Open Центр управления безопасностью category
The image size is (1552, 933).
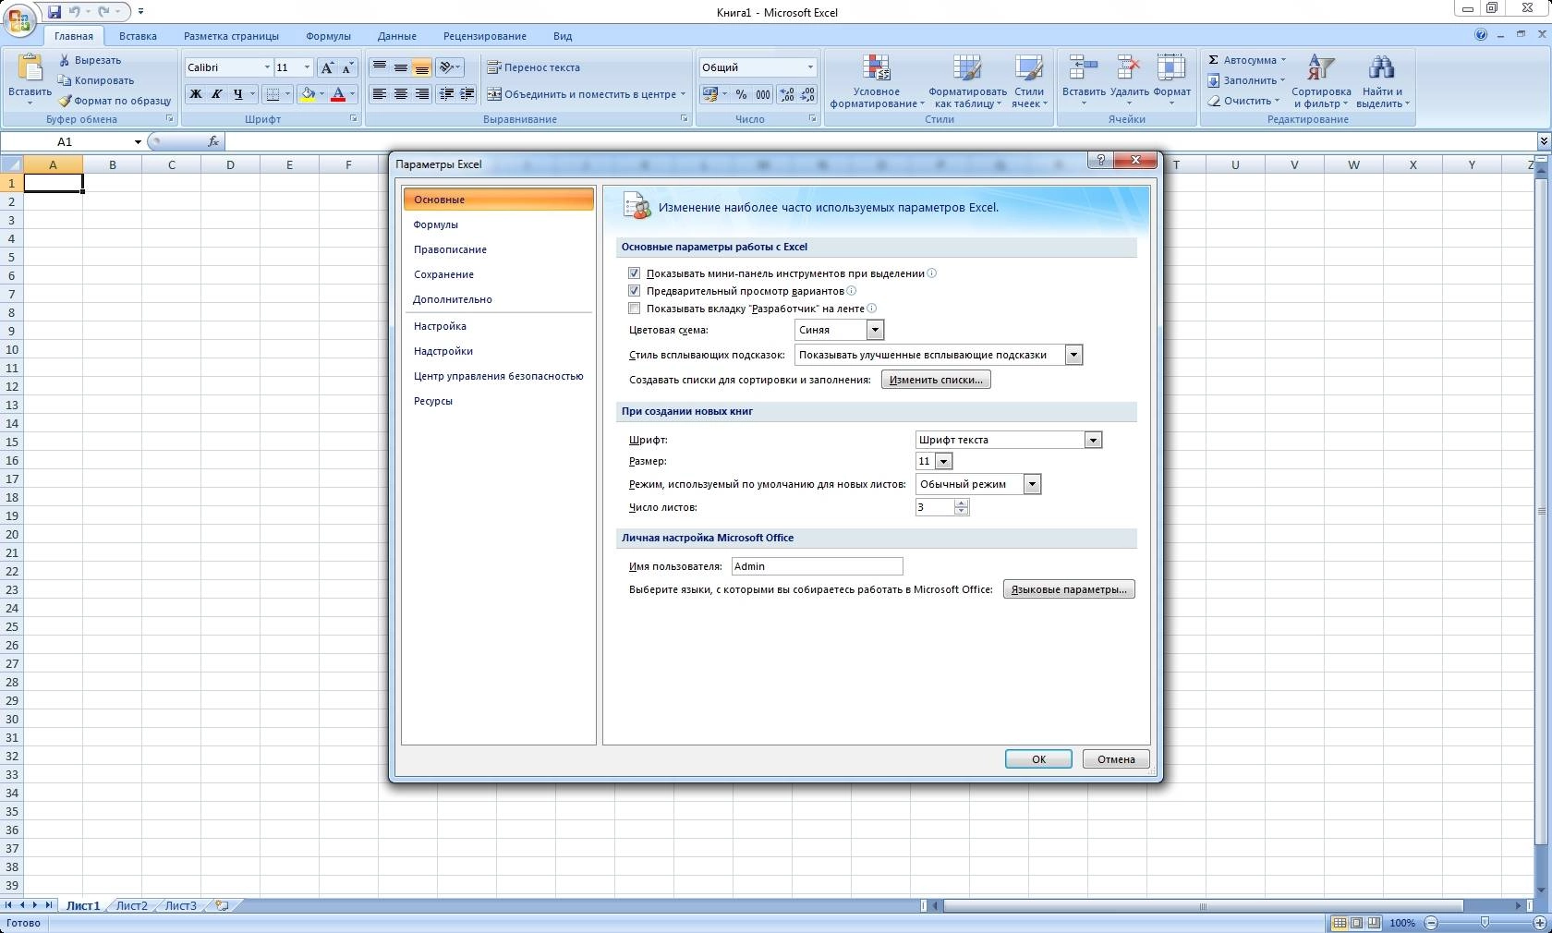[x=498, y=376]
